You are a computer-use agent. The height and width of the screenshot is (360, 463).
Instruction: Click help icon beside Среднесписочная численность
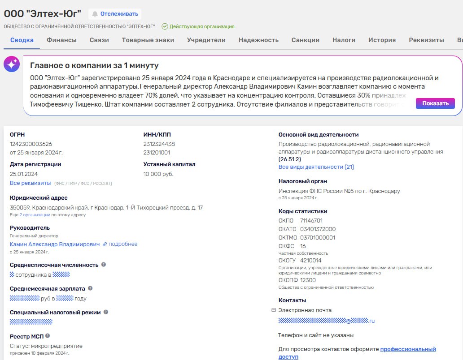(104, 265)
